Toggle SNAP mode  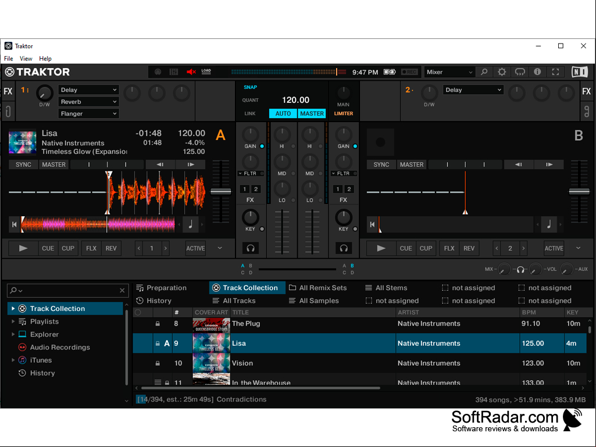(250, 87)
